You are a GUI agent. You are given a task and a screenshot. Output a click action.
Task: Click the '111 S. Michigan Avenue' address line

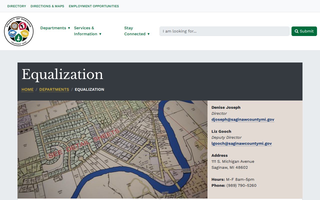233,161
